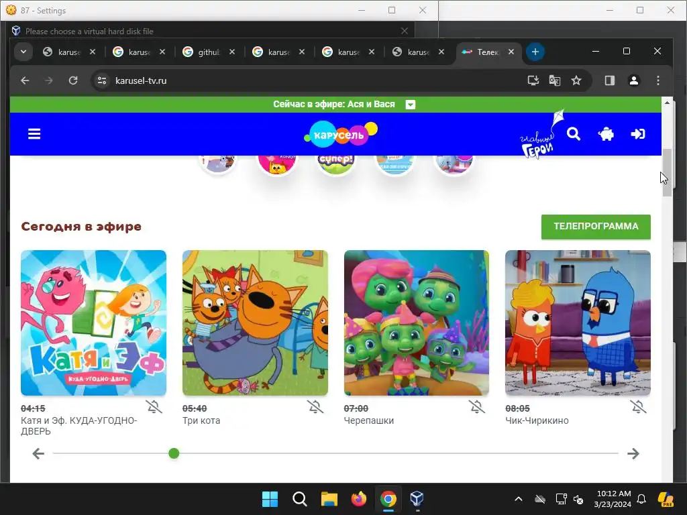Viewport: 687px width, 515px height.
Task: Toggle reminder bell for Чик-Чирикино
Action: pyautogui.click(x=639, y=407)
